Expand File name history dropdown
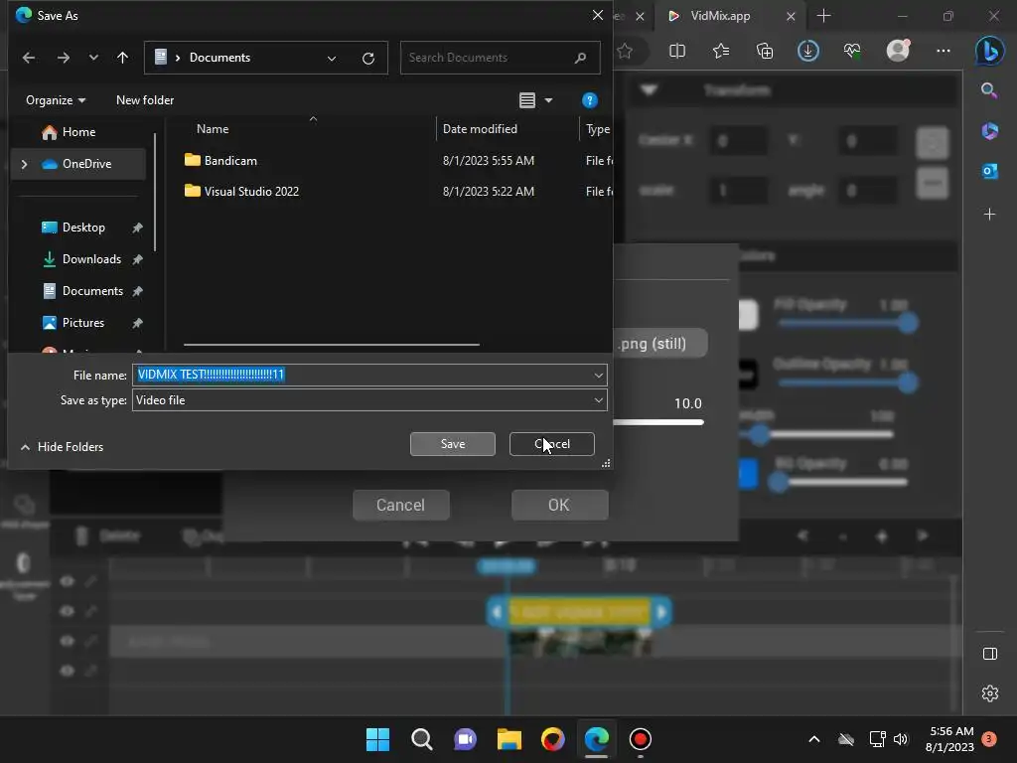The height and width of the screenshot is (763, 1017). 599,375
